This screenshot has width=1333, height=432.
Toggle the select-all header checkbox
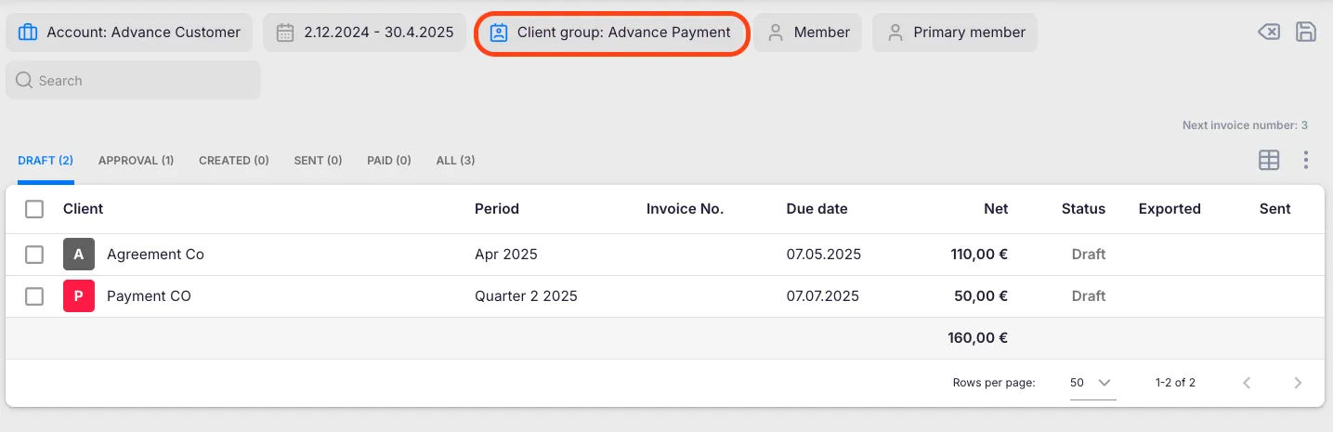34,209
